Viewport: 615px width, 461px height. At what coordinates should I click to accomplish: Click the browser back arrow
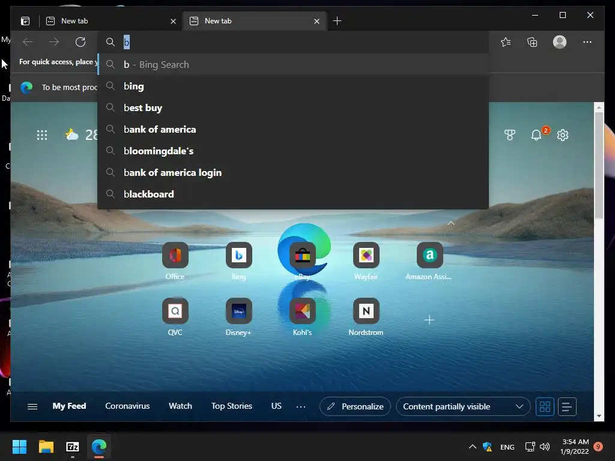point(28,42)
